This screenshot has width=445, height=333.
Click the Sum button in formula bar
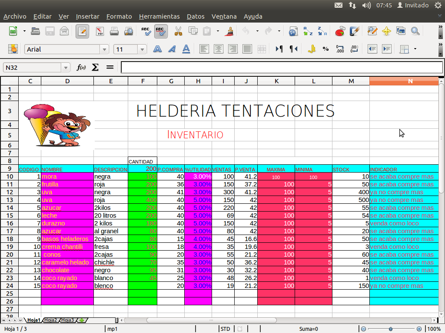(x=94, y=67)
